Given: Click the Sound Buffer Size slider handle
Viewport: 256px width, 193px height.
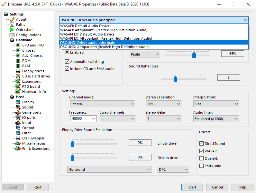Looking at the screenshot, I should [175, 79].
